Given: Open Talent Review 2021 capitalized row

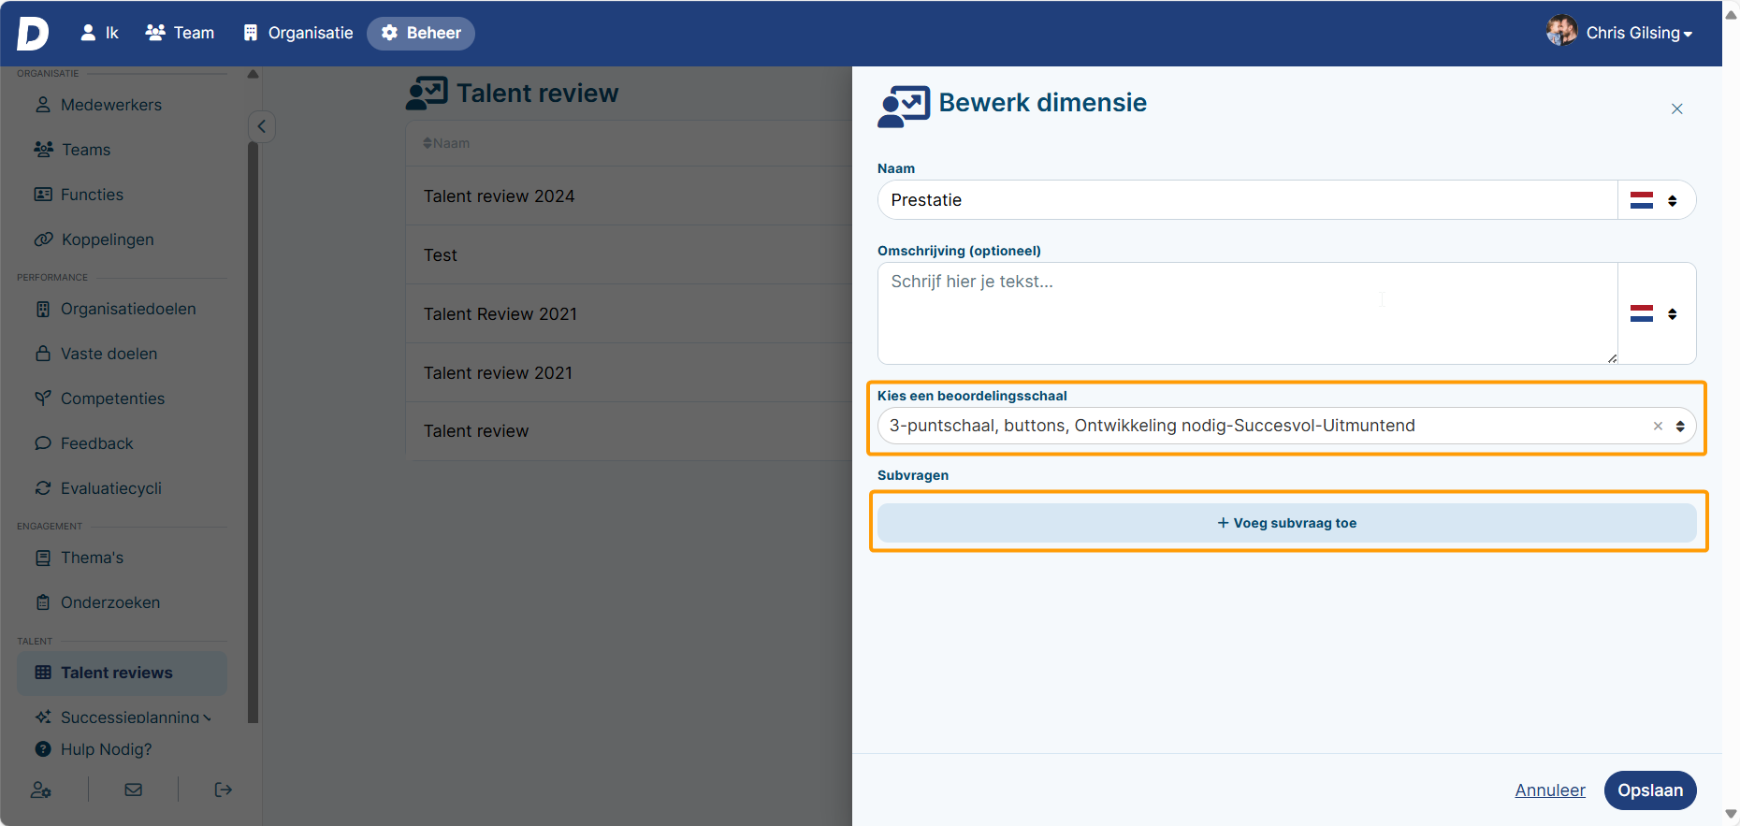Looking at the screenshot, I should 629,314.
